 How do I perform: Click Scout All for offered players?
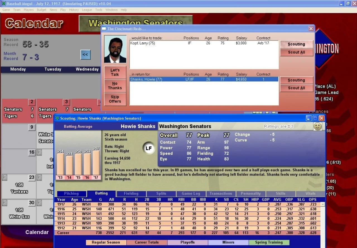coord(296,52)
